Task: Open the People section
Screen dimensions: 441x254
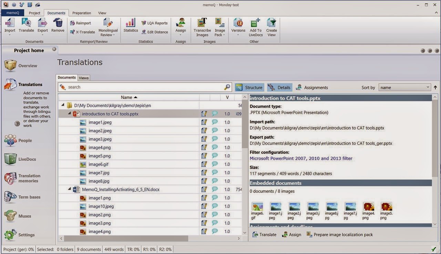Action: tap(18, 140)
